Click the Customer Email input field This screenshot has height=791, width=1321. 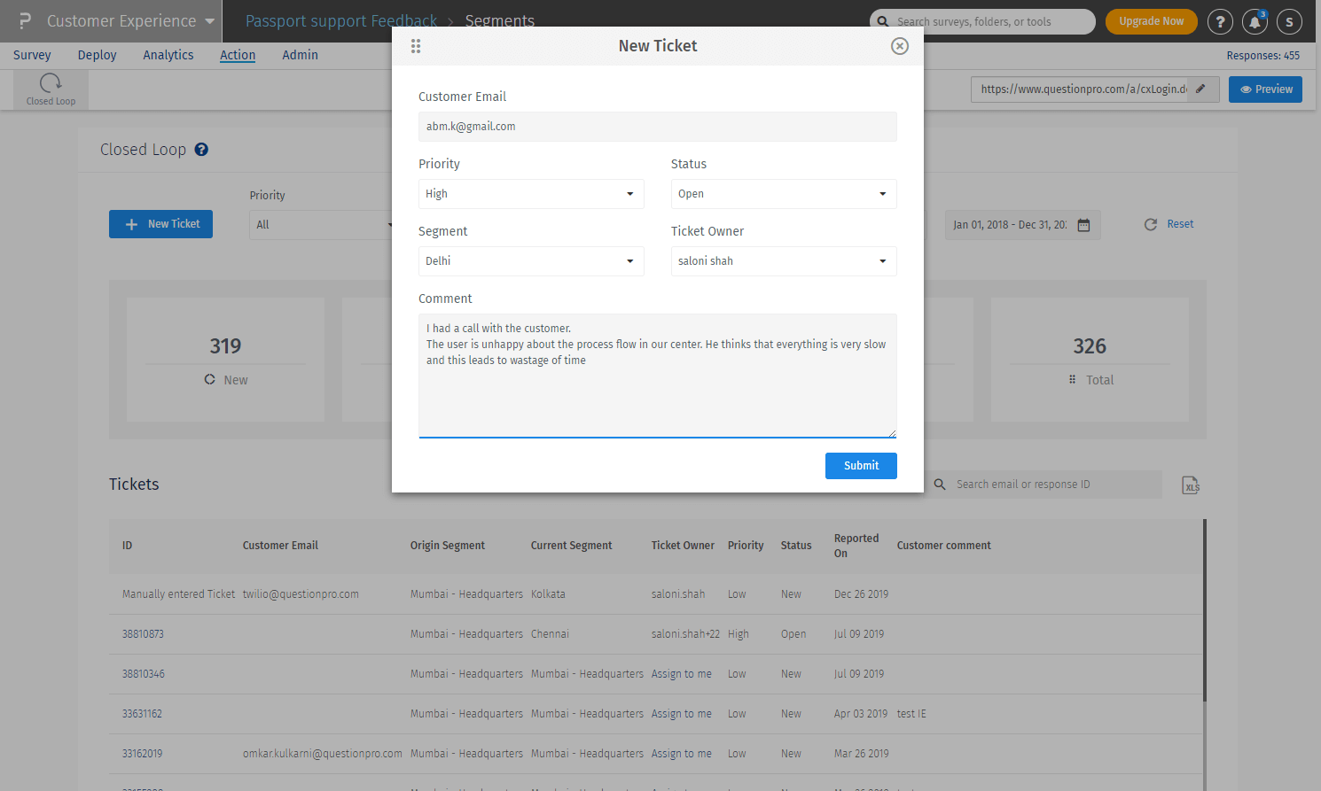pyautogui.click(x=657, y=127)
